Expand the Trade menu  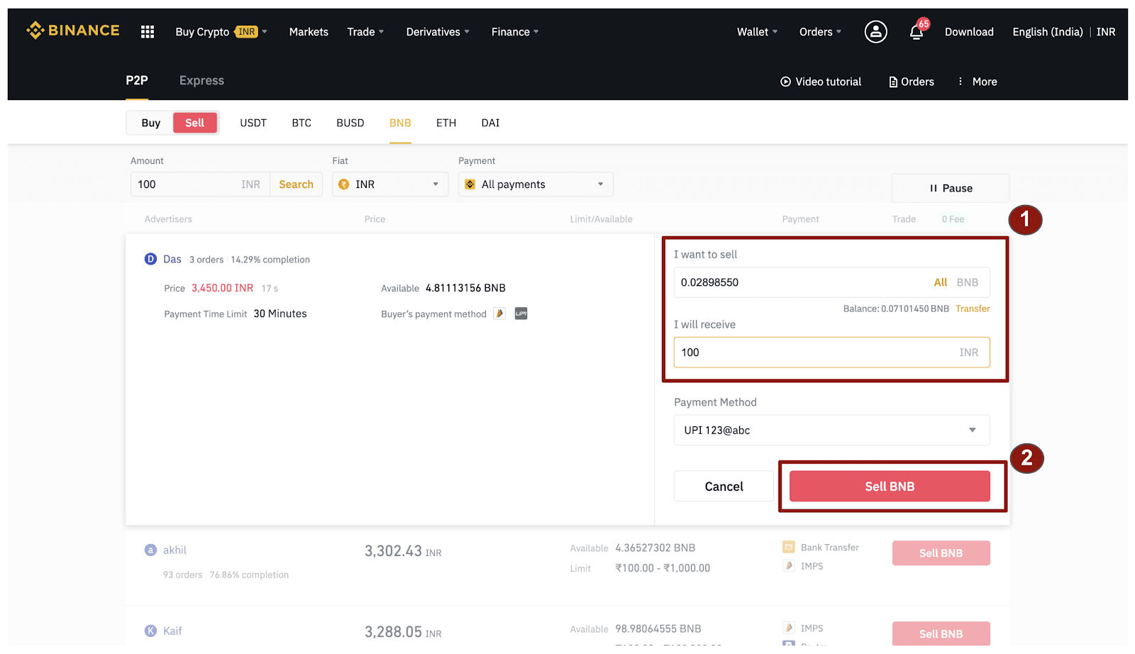[x=365, y=32]
